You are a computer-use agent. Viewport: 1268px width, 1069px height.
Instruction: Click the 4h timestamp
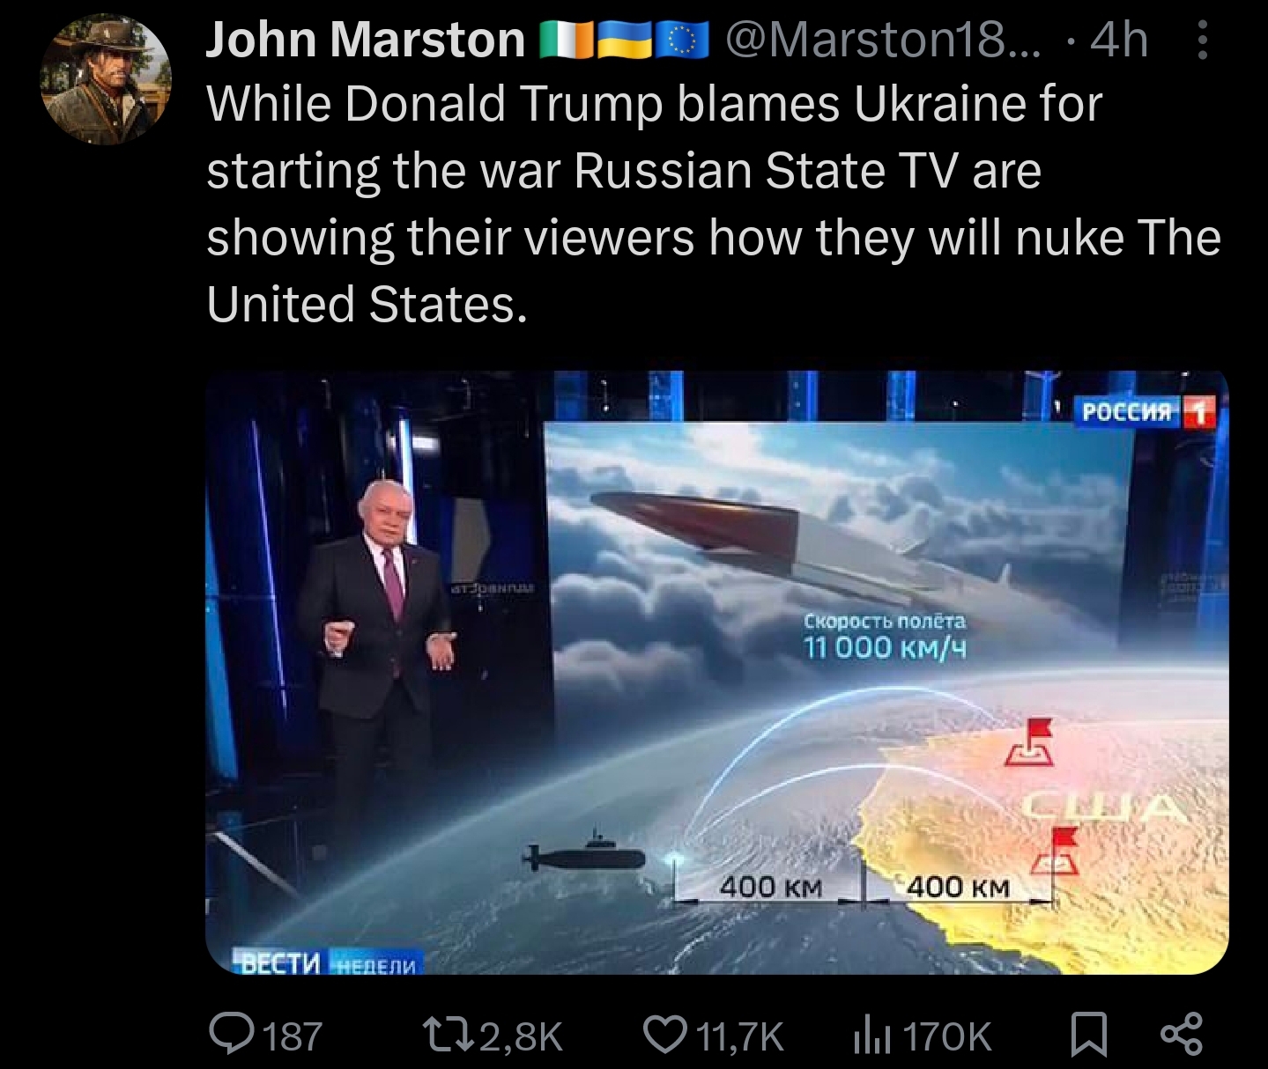tap(1118, 41)
